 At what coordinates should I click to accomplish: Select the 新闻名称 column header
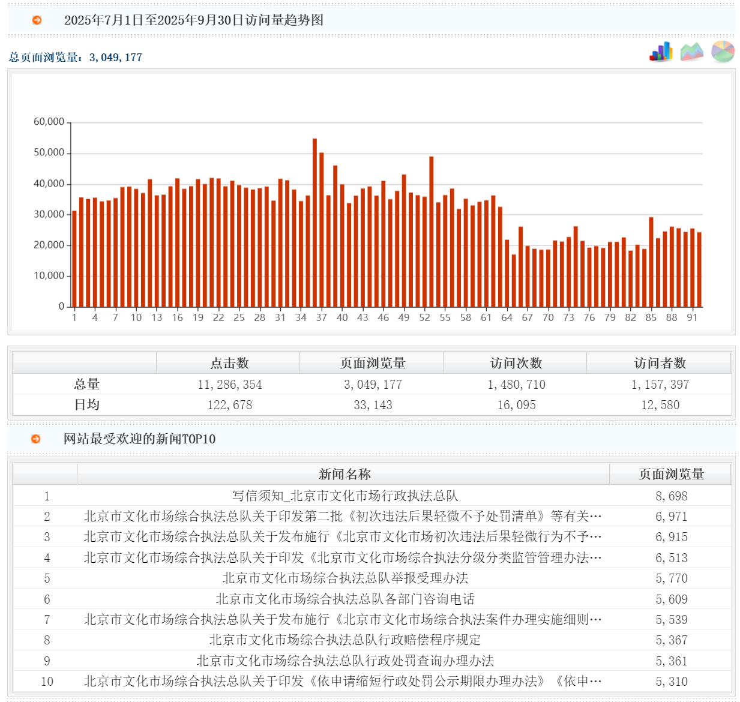[344, 474]
